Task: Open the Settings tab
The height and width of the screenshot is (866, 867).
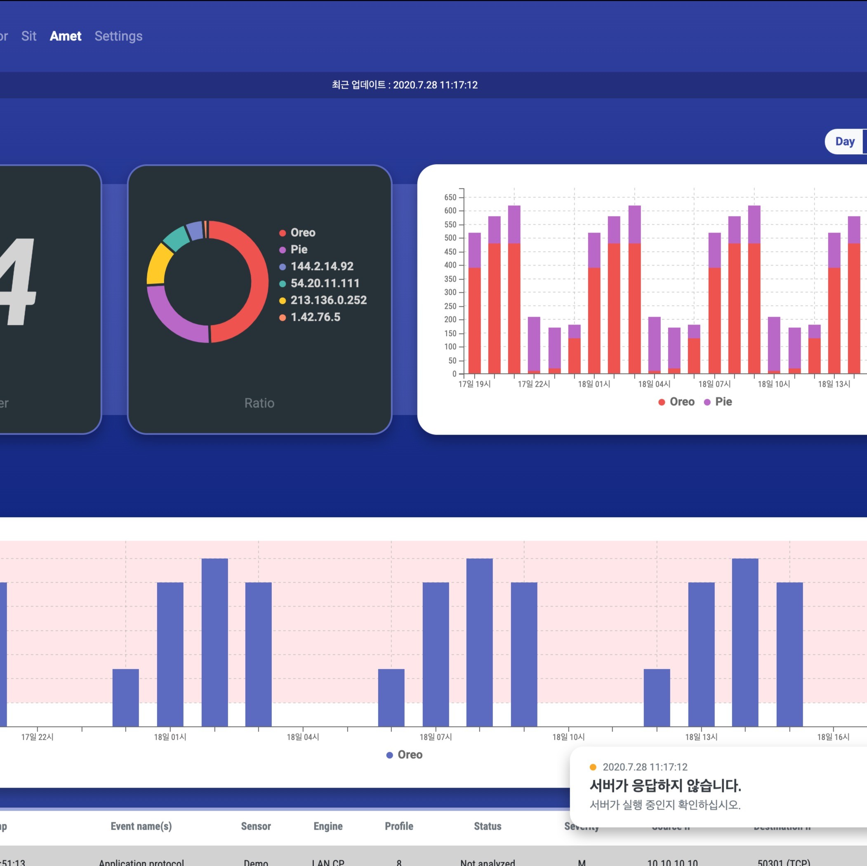Action: click(118, 36)
